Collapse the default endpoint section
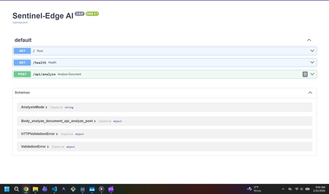 pos(309,40)
